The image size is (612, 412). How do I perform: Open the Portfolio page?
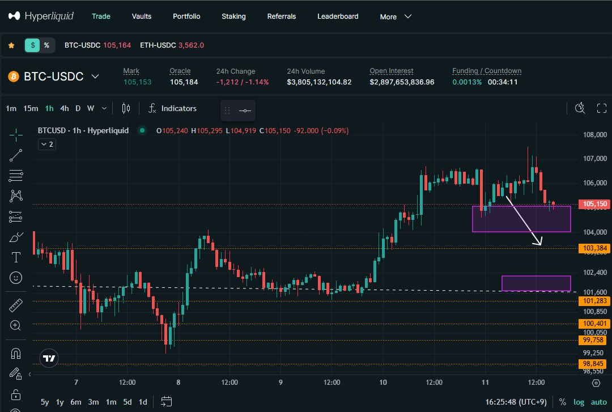(x=186, y=16)
